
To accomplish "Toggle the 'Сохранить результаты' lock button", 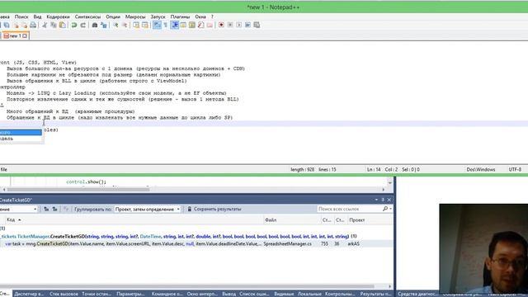I will pyautogui.click(x=214, y=209).
